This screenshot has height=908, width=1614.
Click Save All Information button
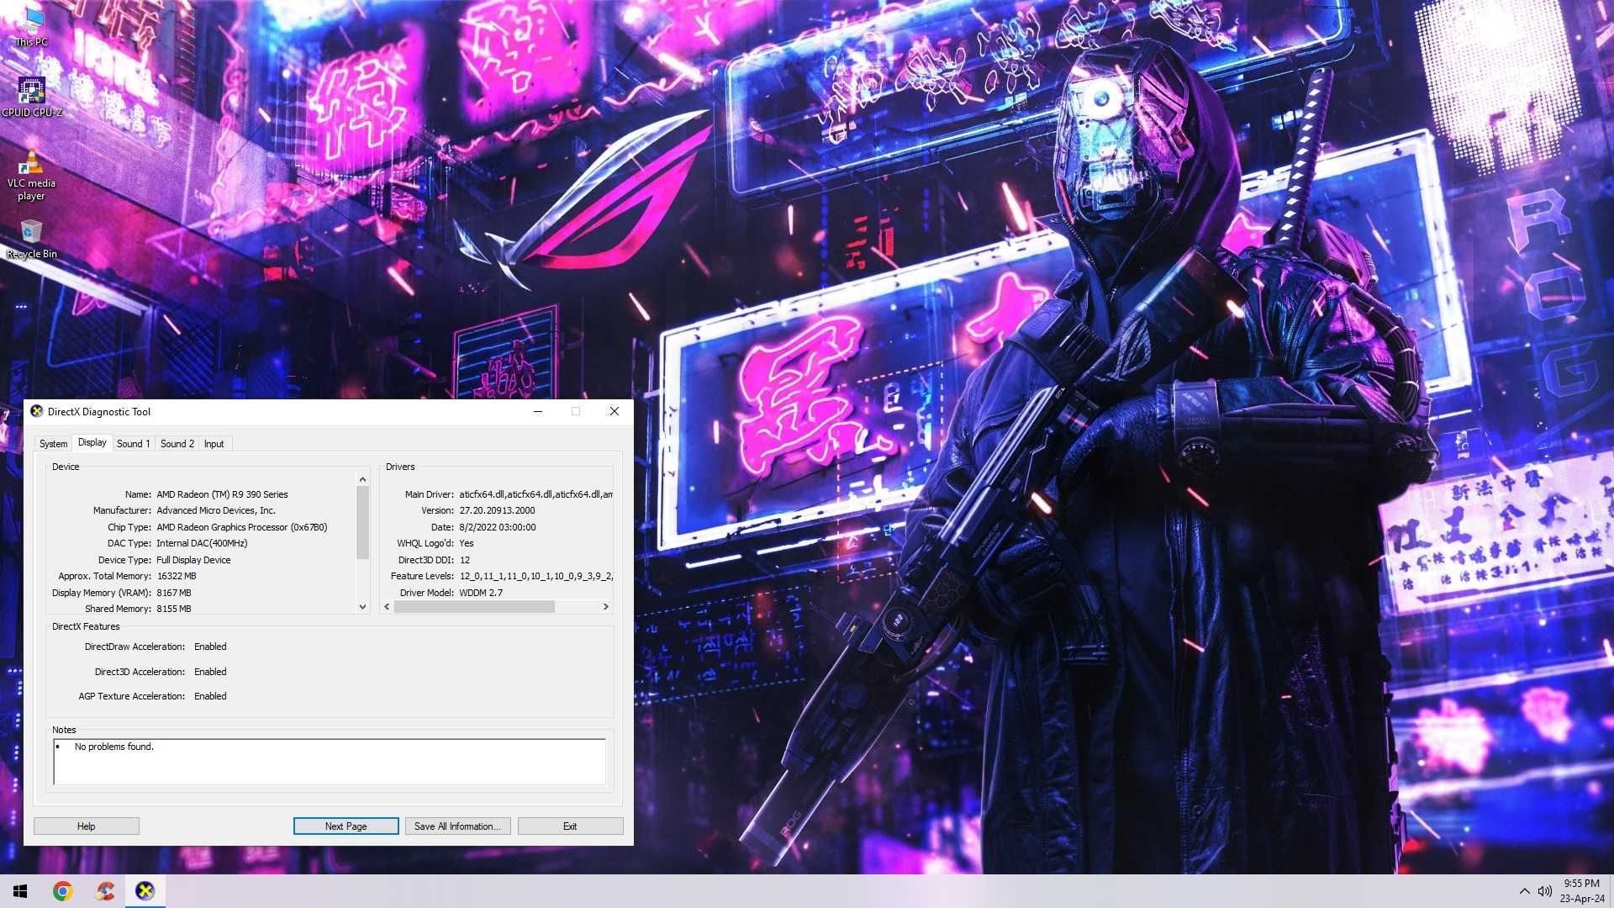[458, 826]
